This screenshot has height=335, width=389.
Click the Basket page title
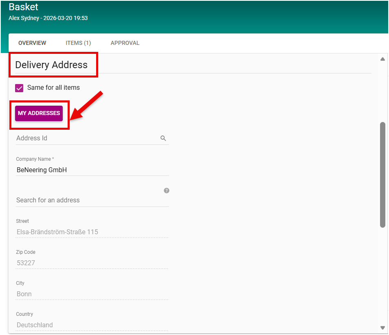point(23,7)
